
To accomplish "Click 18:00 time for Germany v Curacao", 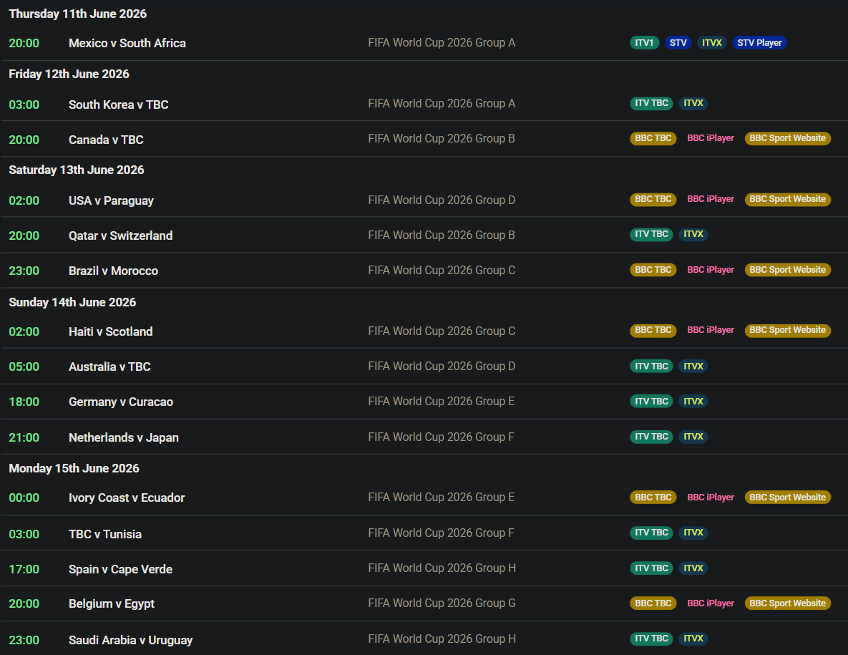I will pyautogui.click(x=24, y=402).
